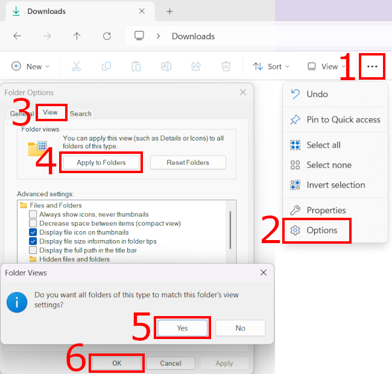
Task: Open the Sort dropdown
Action: coord(271,66)
